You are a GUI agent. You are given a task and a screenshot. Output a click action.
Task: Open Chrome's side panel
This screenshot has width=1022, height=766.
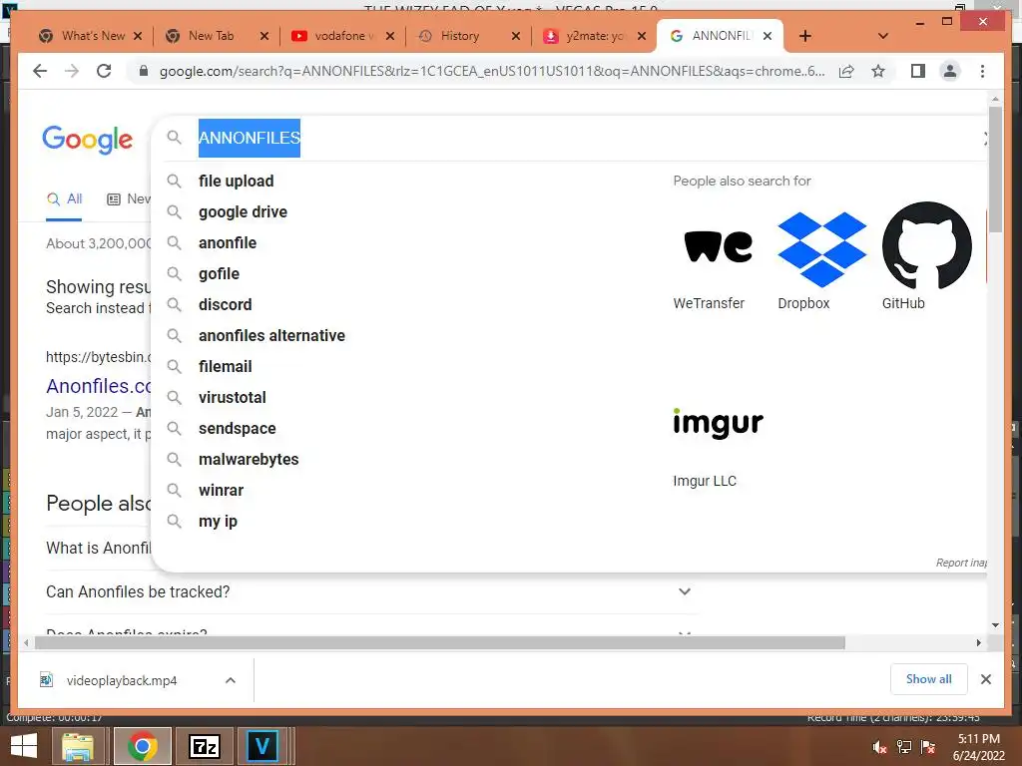pyautogui.click(x=918, y=71)
